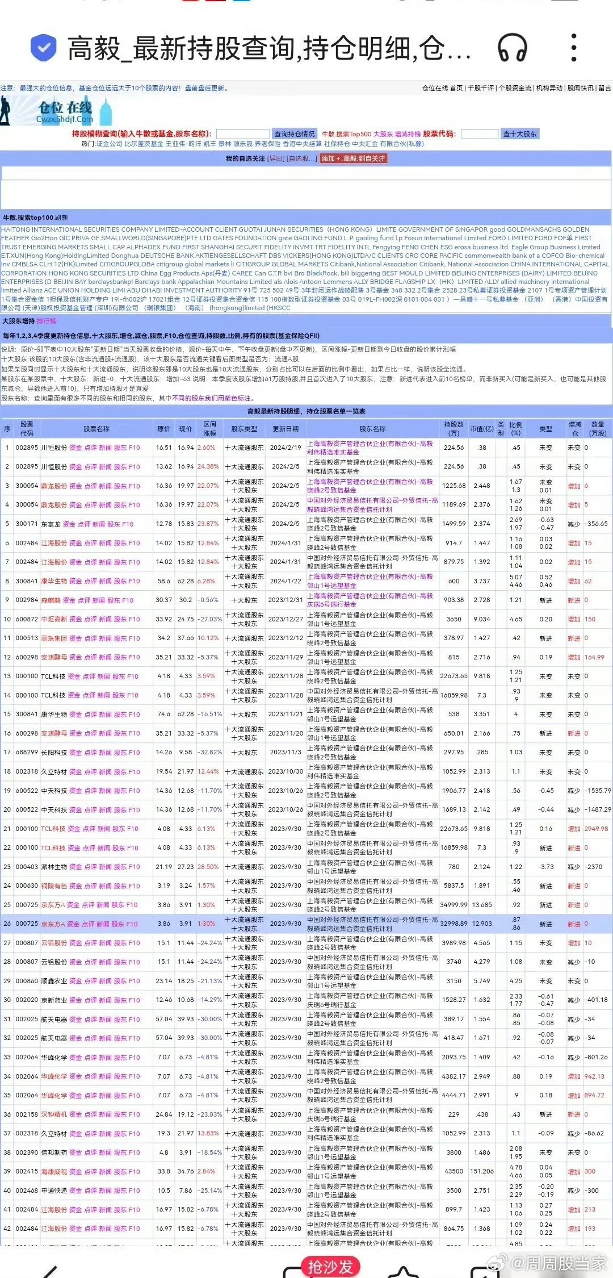Click stock name 丽珠集团 in row 11

coord(54,638)
